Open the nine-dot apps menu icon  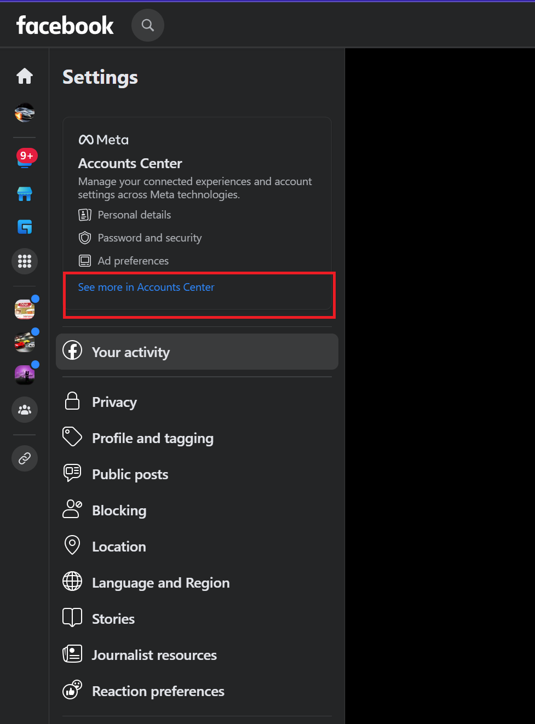pyautogui.click(x=25, y=261)
